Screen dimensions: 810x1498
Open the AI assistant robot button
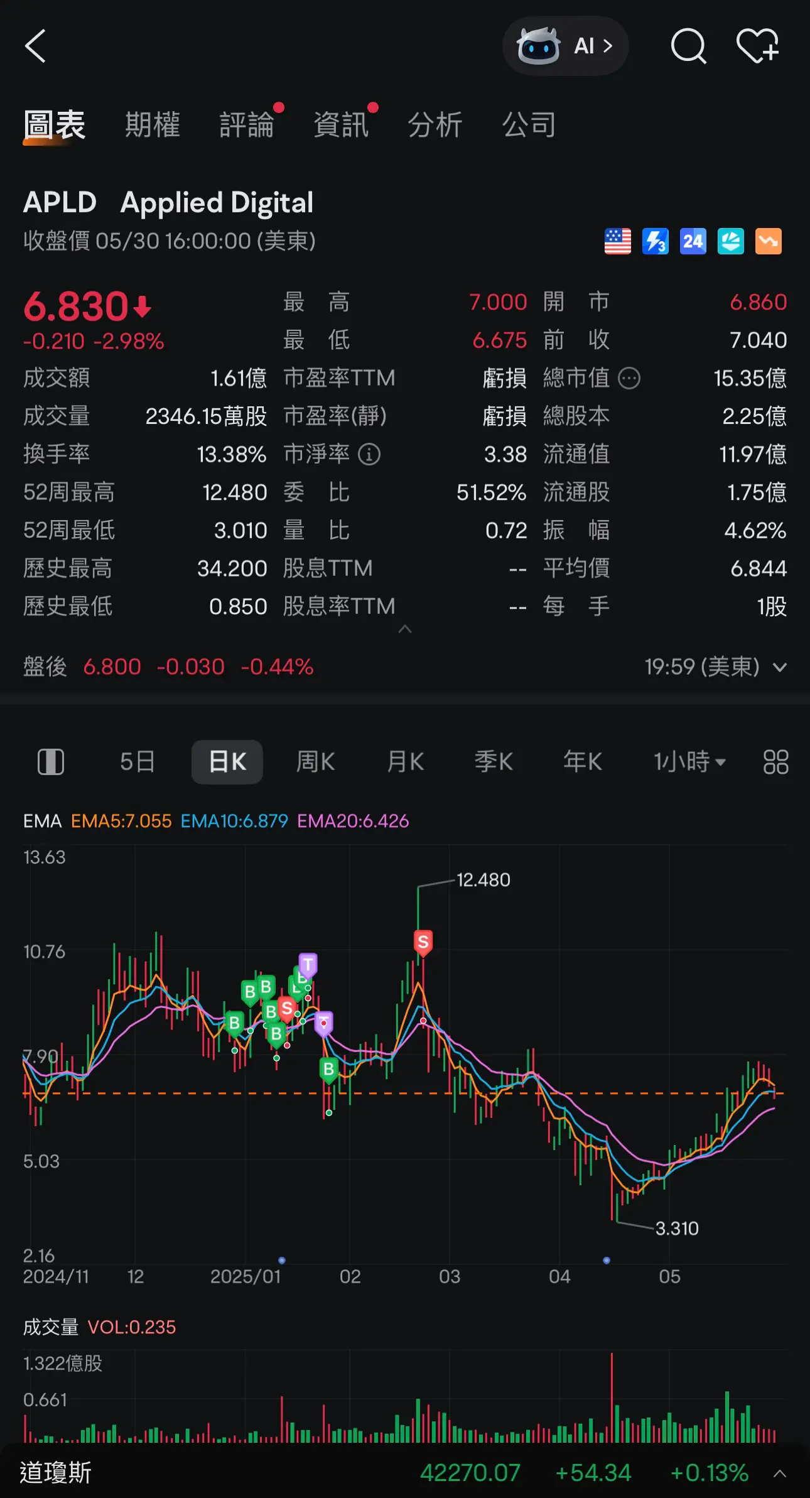[565, 46]
